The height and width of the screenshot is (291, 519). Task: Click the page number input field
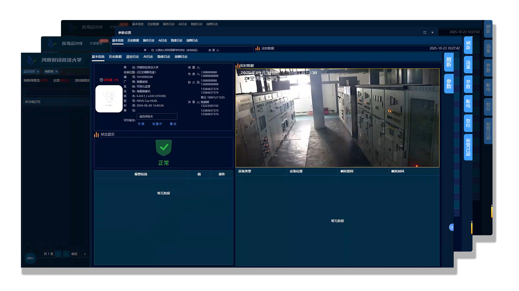tap(85, 254)
